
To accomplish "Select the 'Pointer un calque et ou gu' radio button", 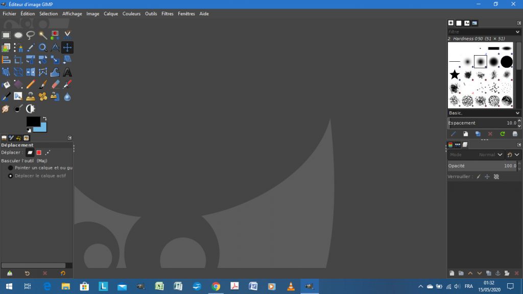I will point(11,168).
